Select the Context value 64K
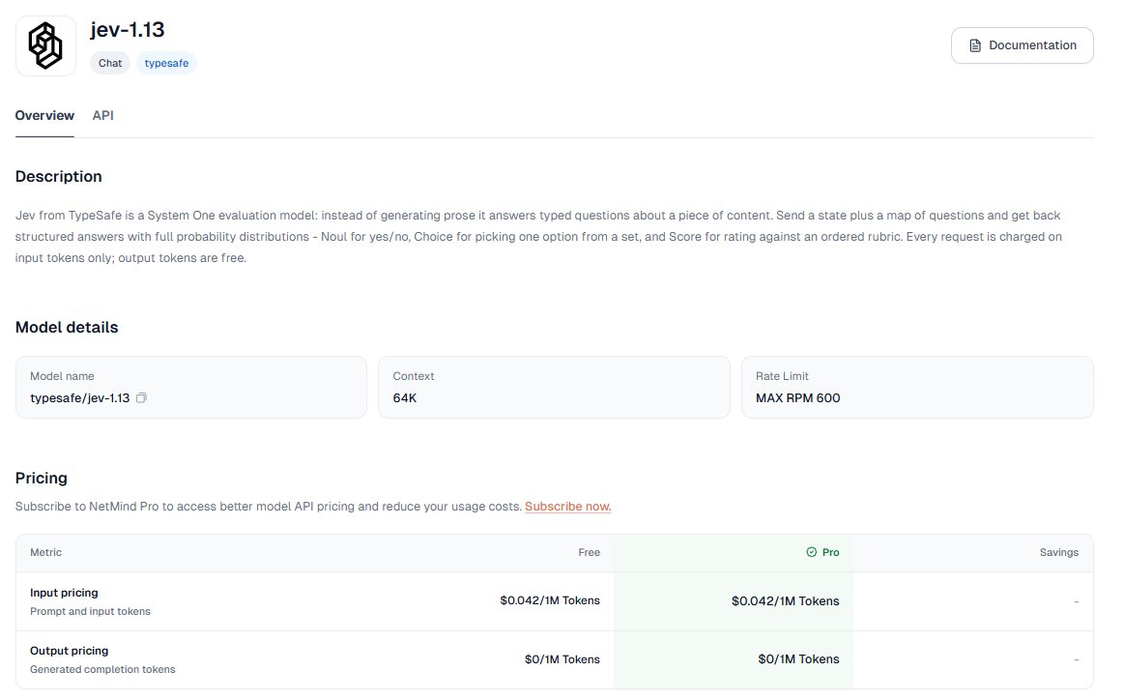The image size is (1124, 700). point(405,398)
